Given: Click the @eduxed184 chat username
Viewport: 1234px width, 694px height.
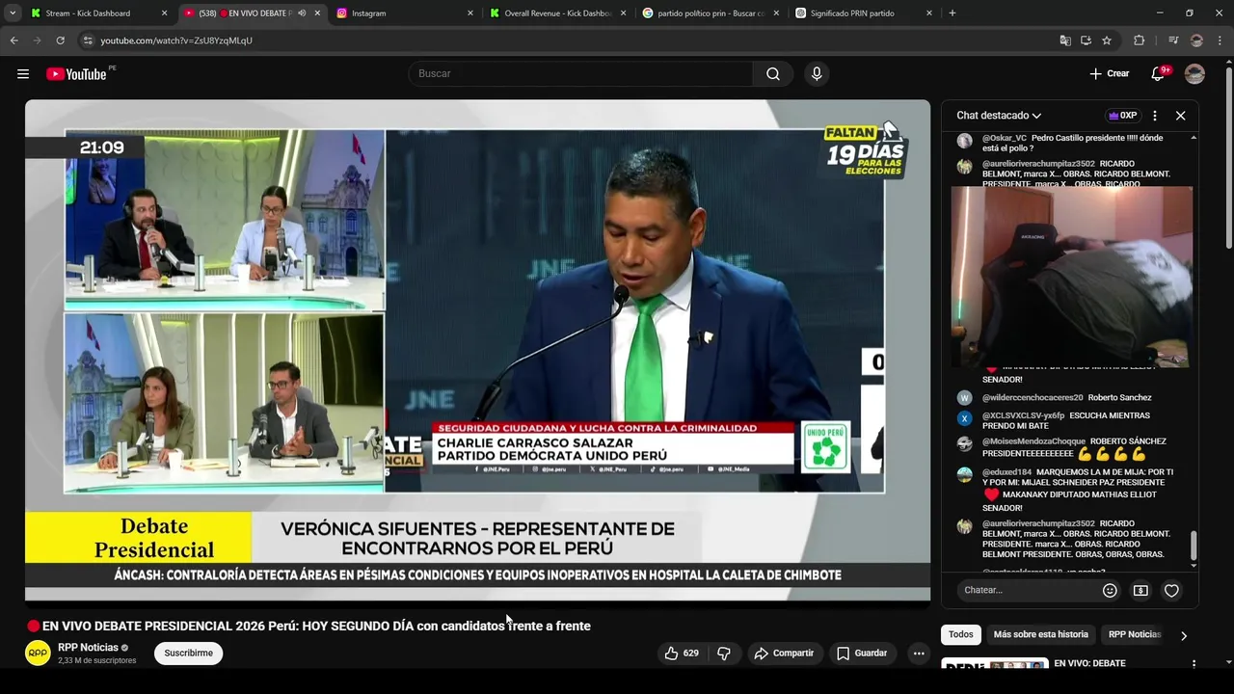Looking at the screenshot, I should point(1007,472).
